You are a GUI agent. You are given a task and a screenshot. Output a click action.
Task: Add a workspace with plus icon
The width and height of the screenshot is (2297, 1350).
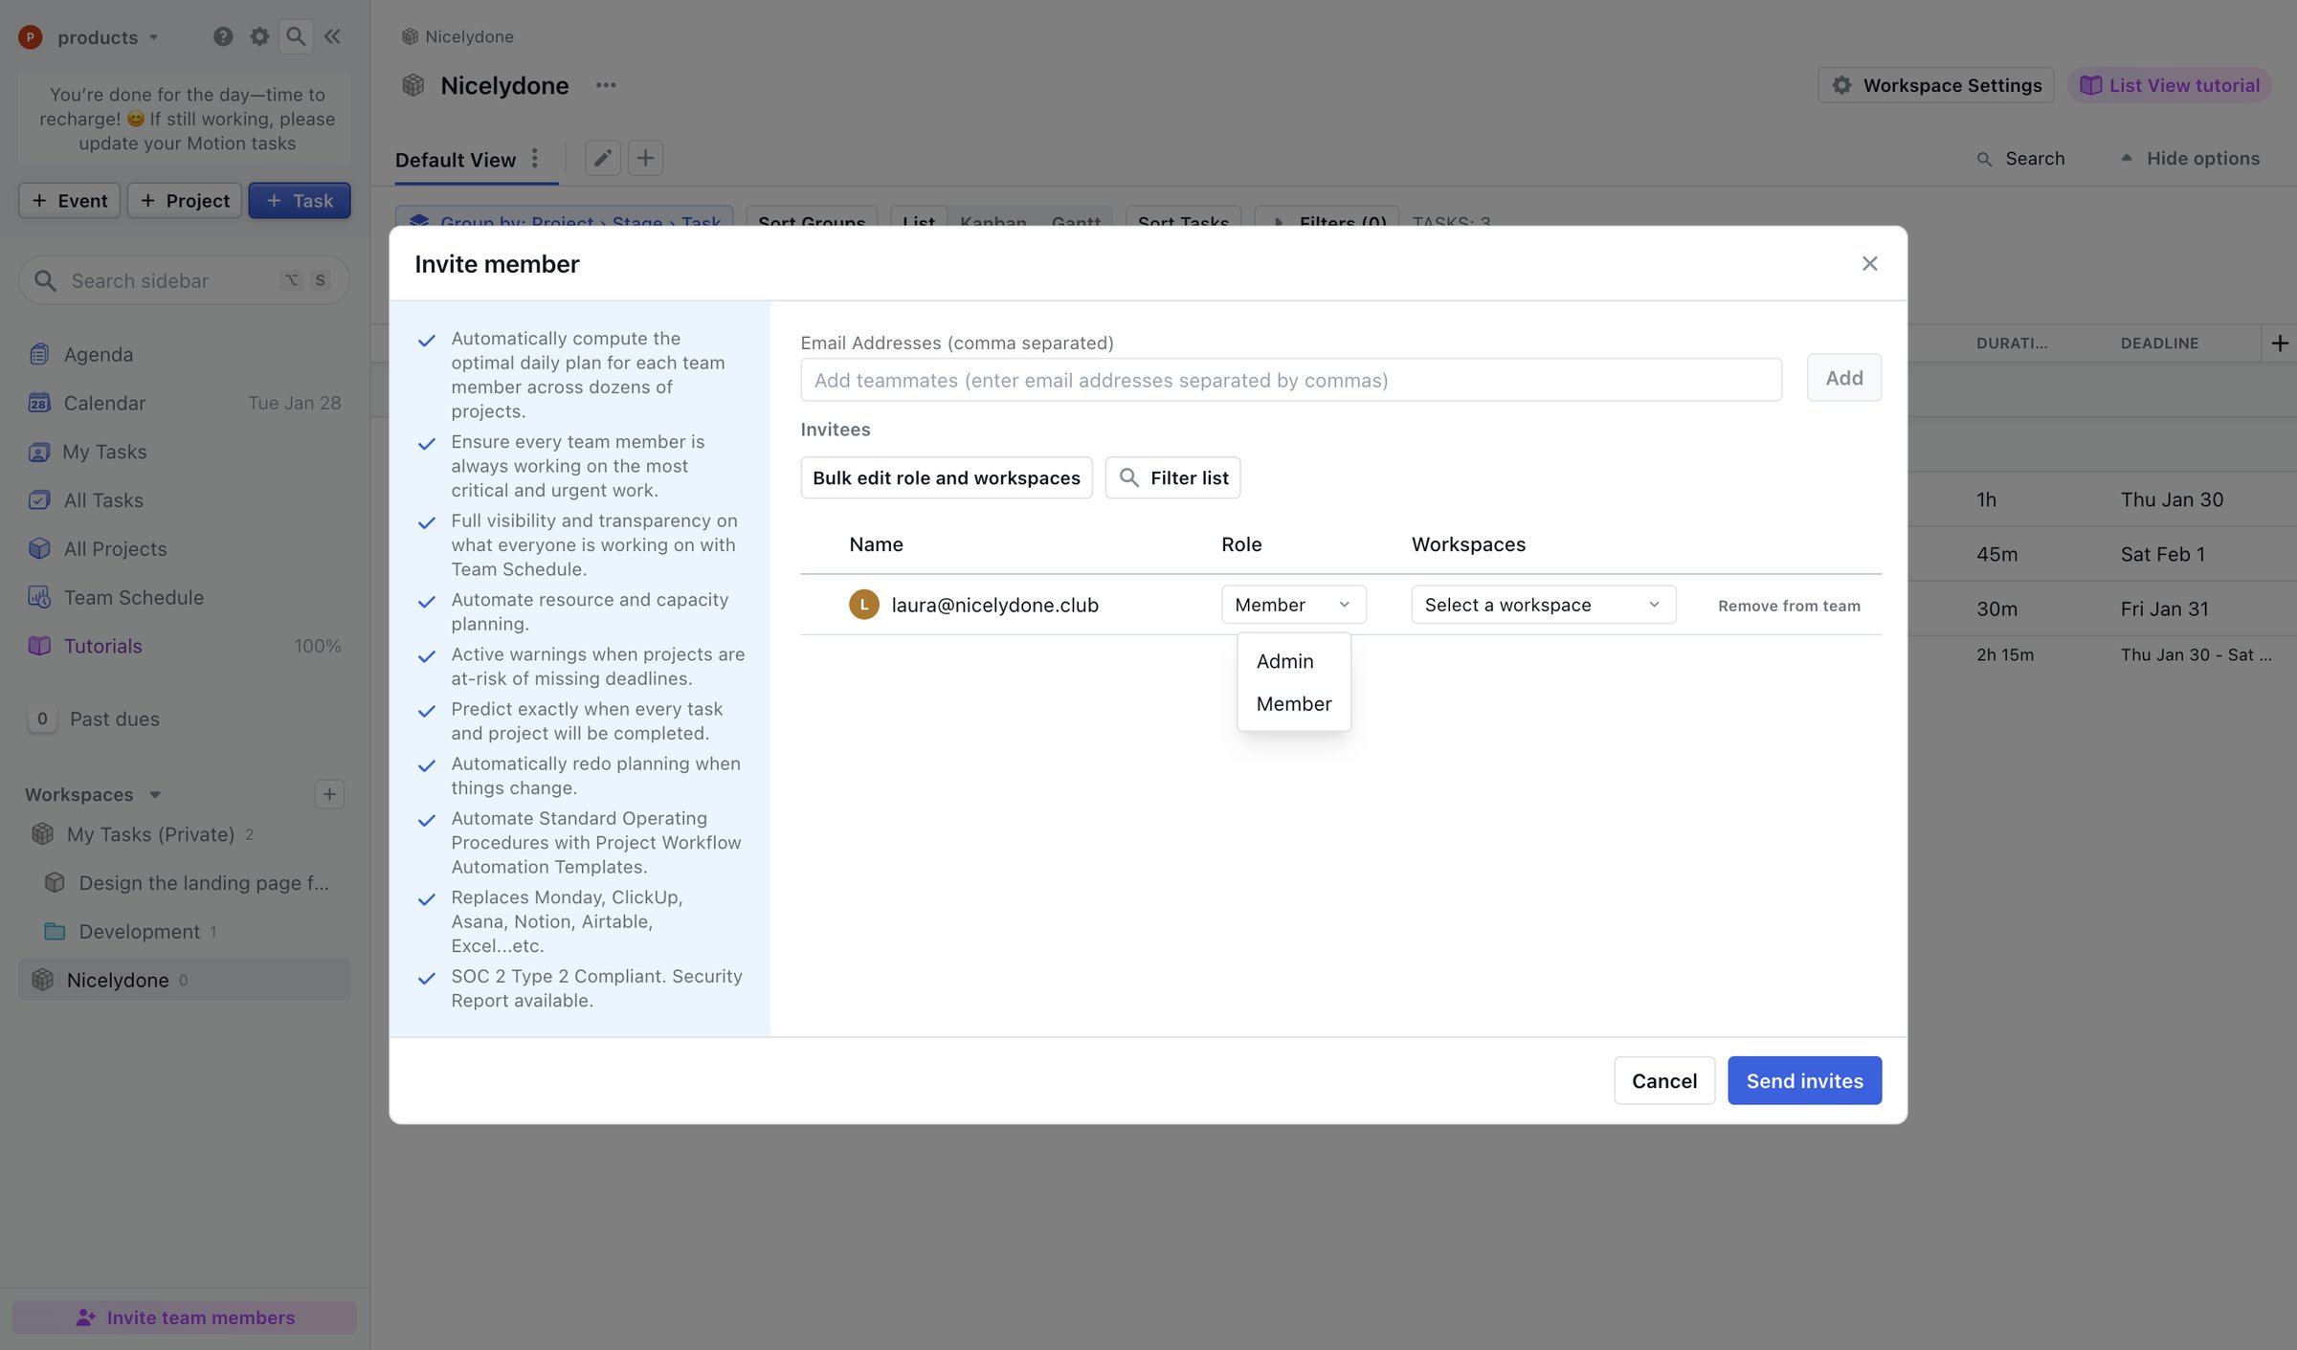tap(329, 794)
